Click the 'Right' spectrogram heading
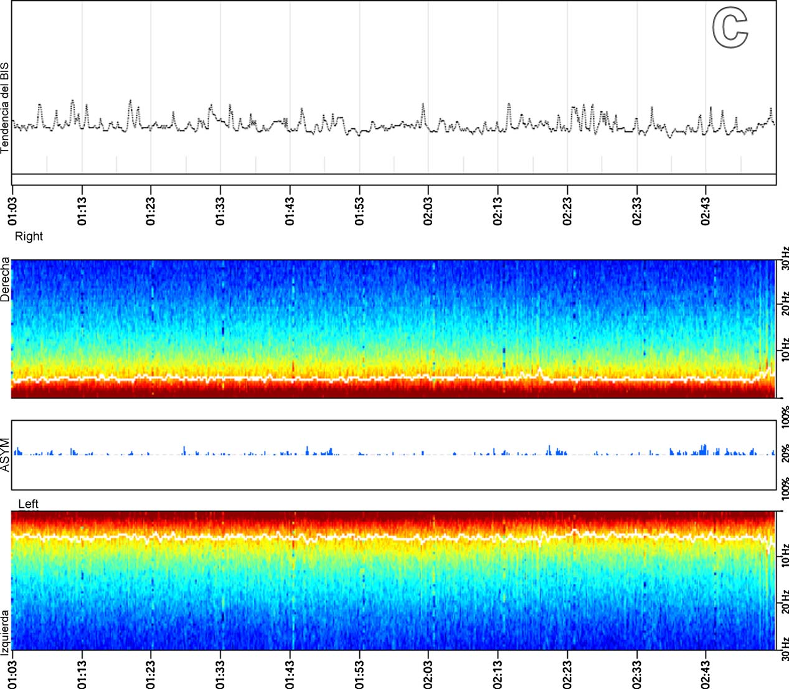Screen dimensions: 789x689 pos(29,237)
